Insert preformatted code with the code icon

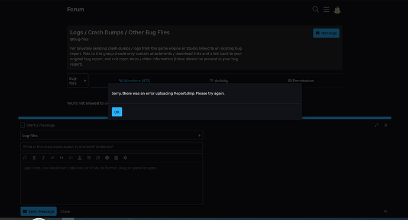[x=70, y=158]
